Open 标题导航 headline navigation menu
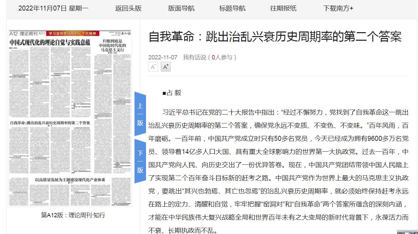The height and width of the screenshot is (234, 418). point(232,9)
